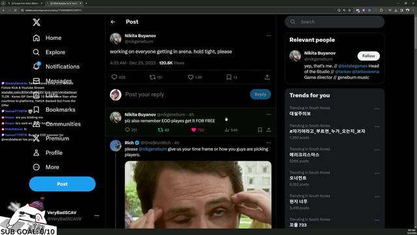View analytics icon showing 54K views
The image size is (417, 235).
click(x=227, y=130)
